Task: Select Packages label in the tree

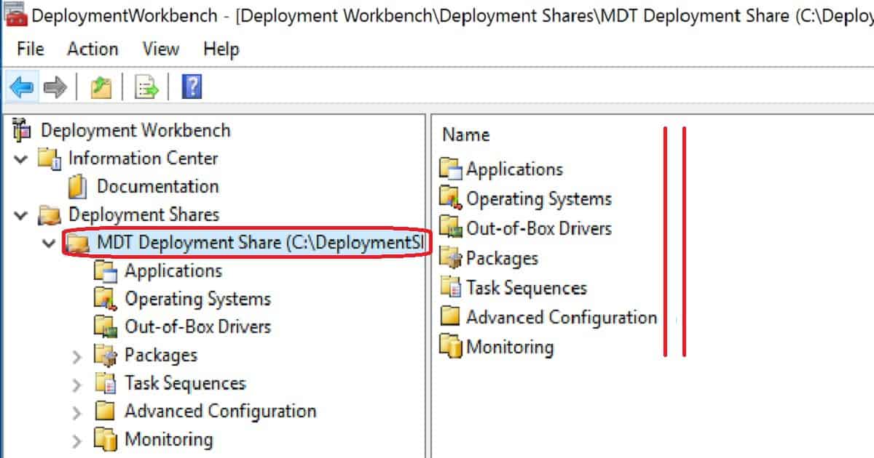Action: pos(161,355)
